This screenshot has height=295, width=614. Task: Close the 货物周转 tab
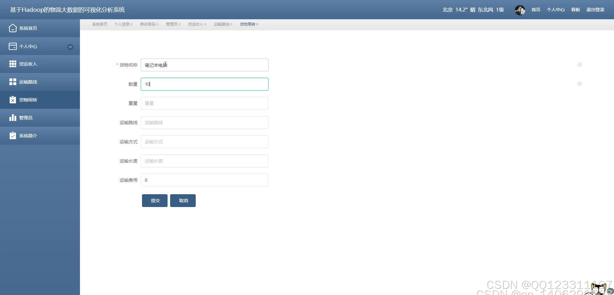[x=257, y=24]
